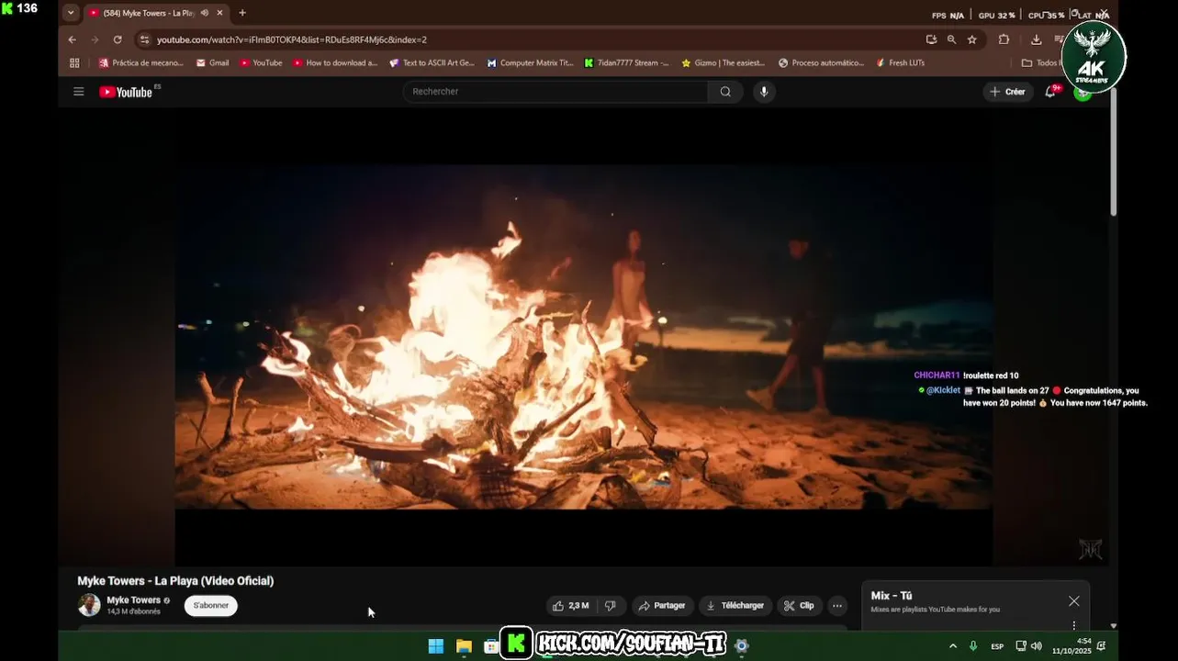Click the browser back arrow
This screenshot has height=661, width=1178.
(x=73, y=39)
